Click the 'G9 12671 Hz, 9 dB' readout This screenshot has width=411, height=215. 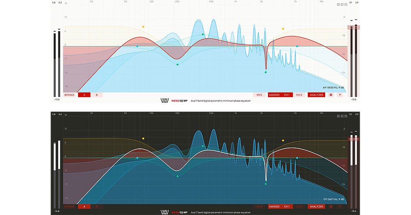[x=333, y=199]
